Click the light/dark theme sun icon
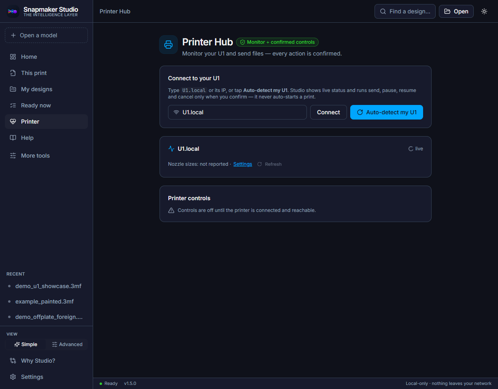 click(x=484, y=11)
